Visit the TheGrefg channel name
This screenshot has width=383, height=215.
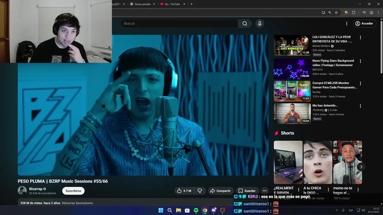pyautogui.click(x=318, y=110)
